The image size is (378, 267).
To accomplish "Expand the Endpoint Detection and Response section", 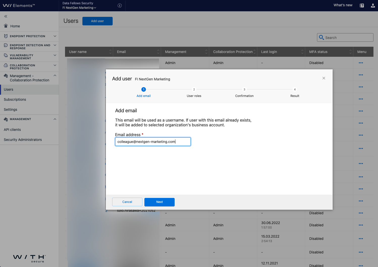I will [55, 45].
